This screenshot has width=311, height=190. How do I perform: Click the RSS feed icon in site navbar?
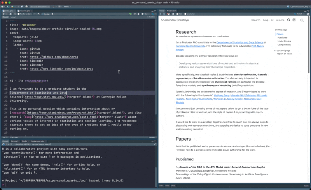click(294, 20)
